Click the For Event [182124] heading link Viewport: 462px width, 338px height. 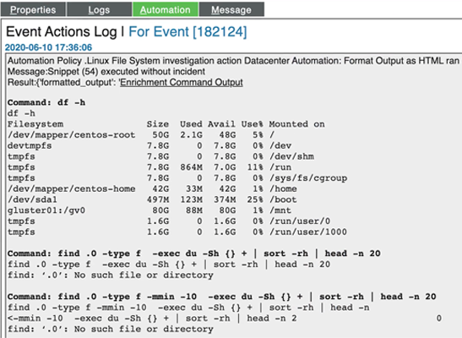[x=188, y=31]
